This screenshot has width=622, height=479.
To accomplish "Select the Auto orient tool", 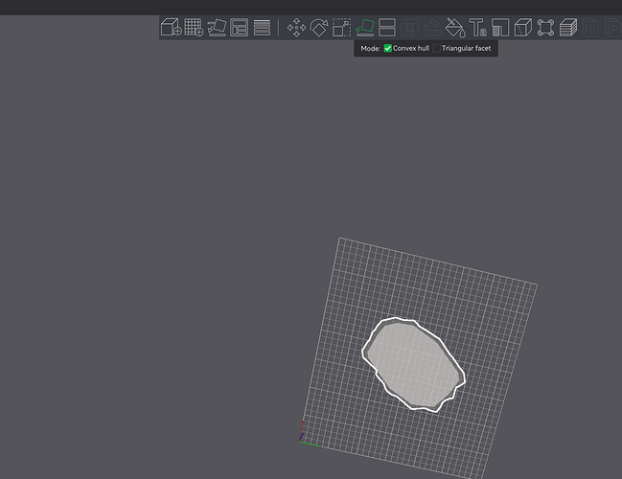I will [217, 28].
